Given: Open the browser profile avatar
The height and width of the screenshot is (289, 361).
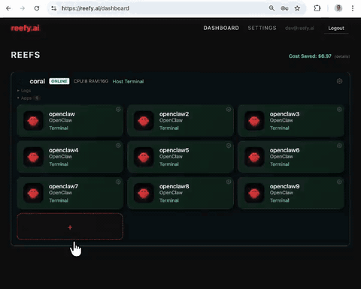Looking at the screenshot, I should 338,8.
